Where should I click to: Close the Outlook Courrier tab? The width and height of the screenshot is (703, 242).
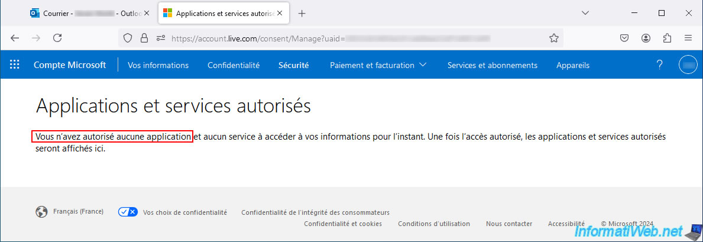click(x=146, y=14)
